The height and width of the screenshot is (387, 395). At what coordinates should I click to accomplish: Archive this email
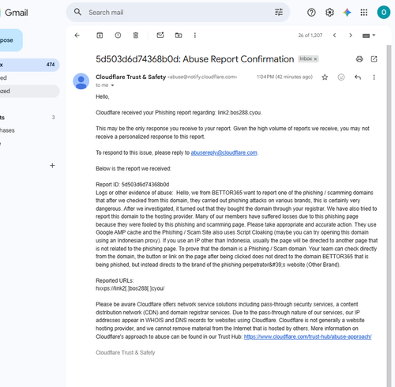100,36
